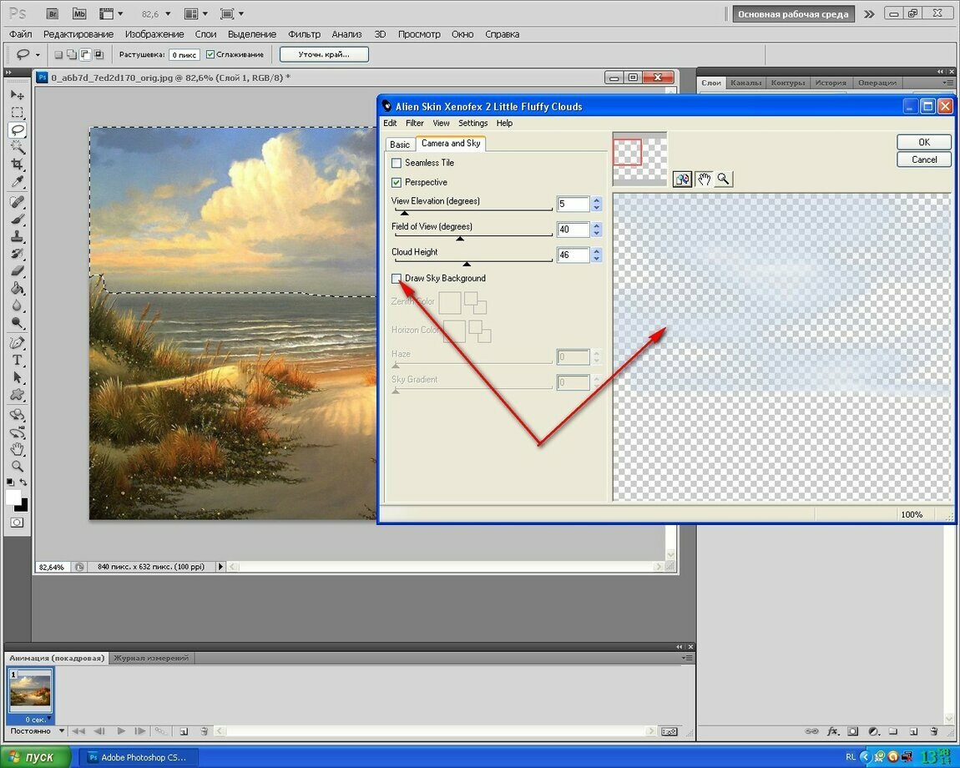Switch to the Basic tab
The width and height of the screenshot is (960, 768).
pos(400,144)
